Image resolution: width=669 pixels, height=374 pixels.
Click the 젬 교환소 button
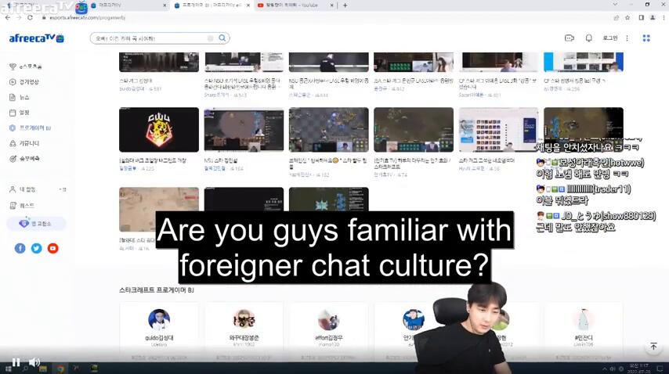(x=36, y=224)
